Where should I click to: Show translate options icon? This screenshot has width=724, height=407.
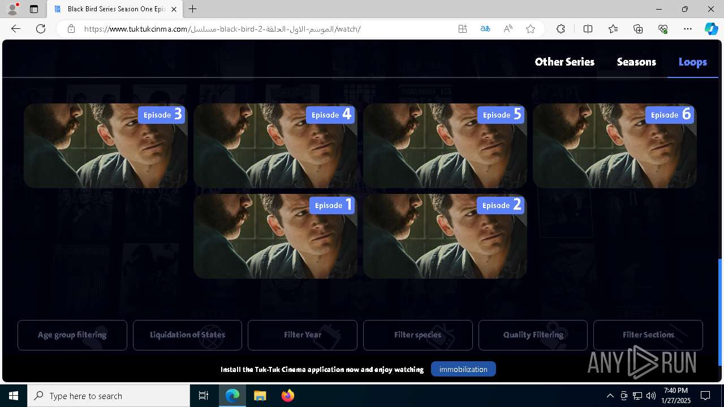(485, 29)
